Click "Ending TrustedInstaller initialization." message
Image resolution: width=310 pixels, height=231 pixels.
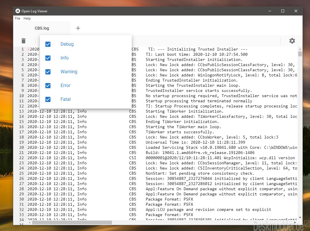192,80
